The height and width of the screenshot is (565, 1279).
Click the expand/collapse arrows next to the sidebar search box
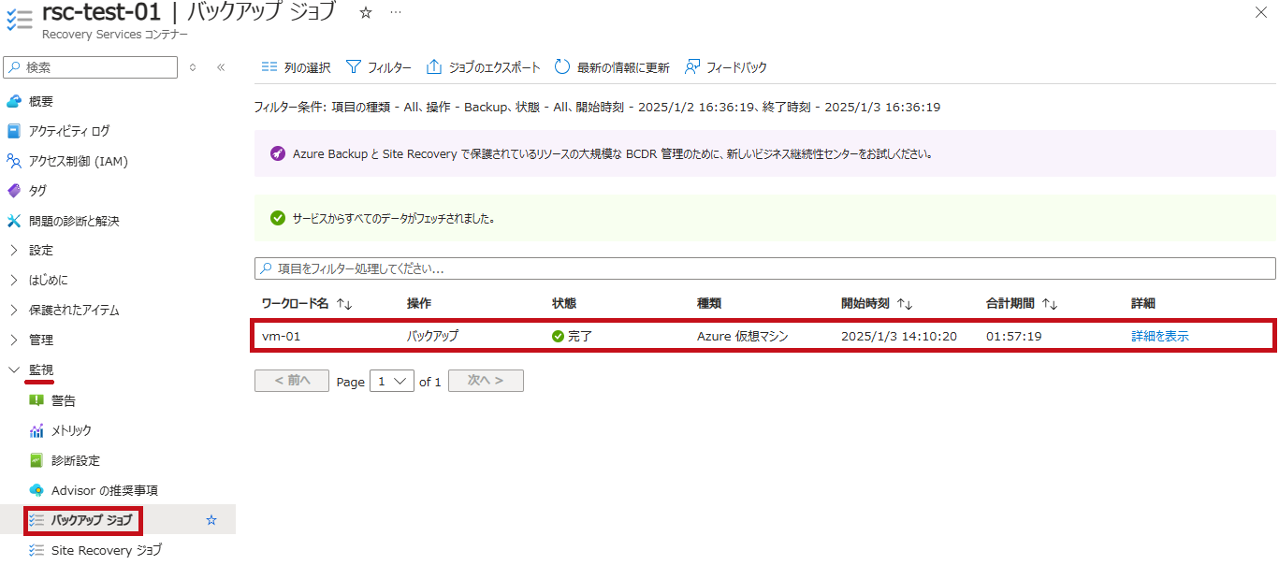coord(193,67)
